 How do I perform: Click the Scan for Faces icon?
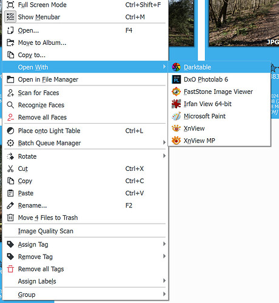[10, 93]
